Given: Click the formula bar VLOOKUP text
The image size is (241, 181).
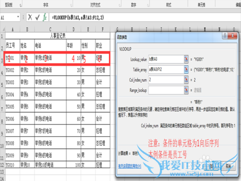Looking at the screenshot, I should 78,17.
